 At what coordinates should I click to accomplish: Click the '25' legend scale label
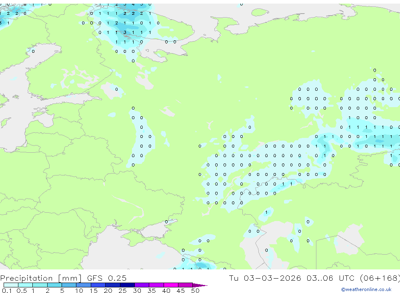(x=123, y=291)
